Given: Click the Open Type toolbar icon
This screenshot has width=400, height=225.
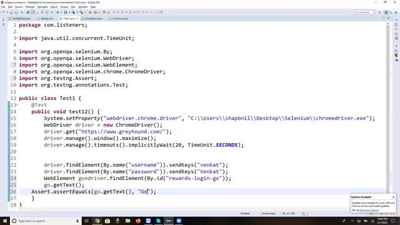Looking at the screenshot, I should [104, 12].
